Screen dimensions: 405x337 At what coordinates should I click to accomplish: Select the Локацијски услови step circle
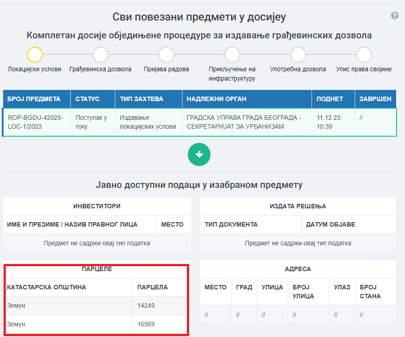coord(35,55)
